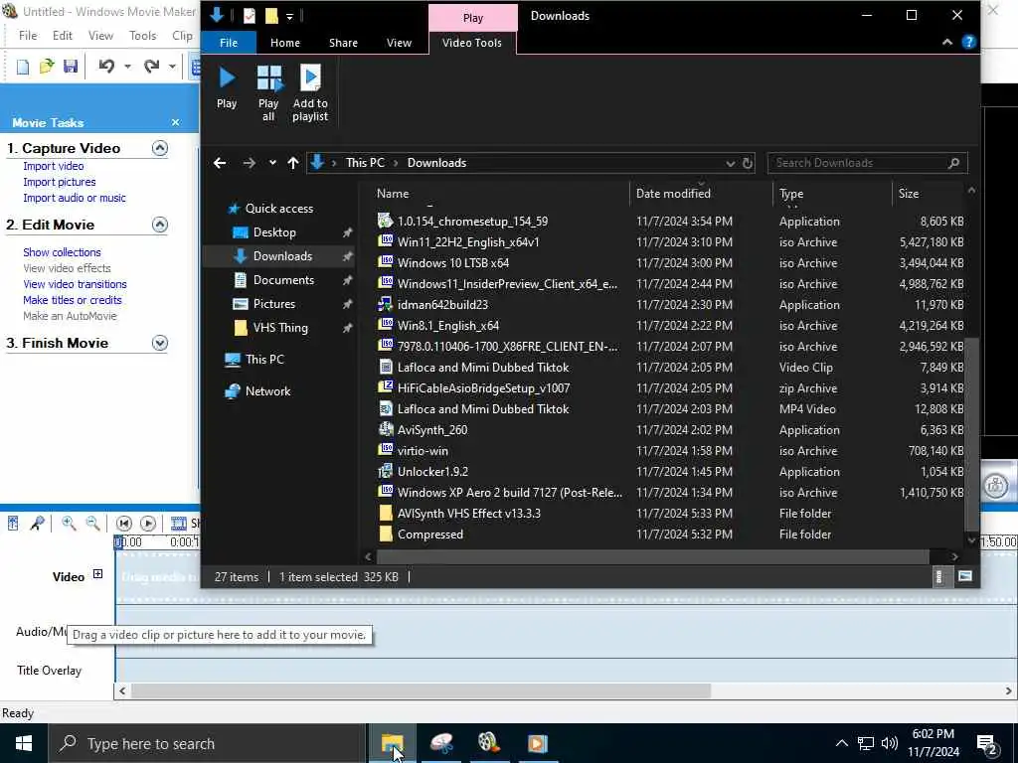Image resolution: width=1018 pixels, height=763 pixels.
Task: Click Import audio or music link
Action: [x=74, y=198]
